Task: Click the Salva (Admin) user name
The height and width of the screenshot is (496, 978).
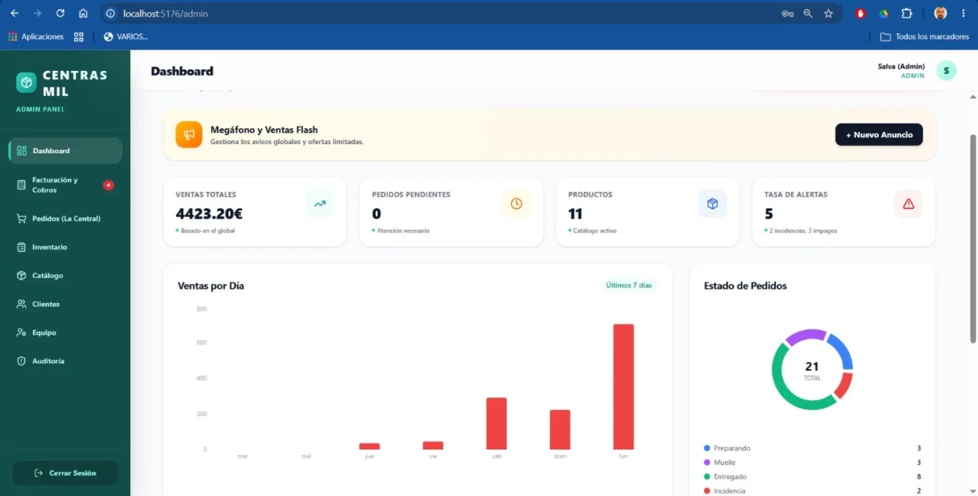Action: [901, 67]
